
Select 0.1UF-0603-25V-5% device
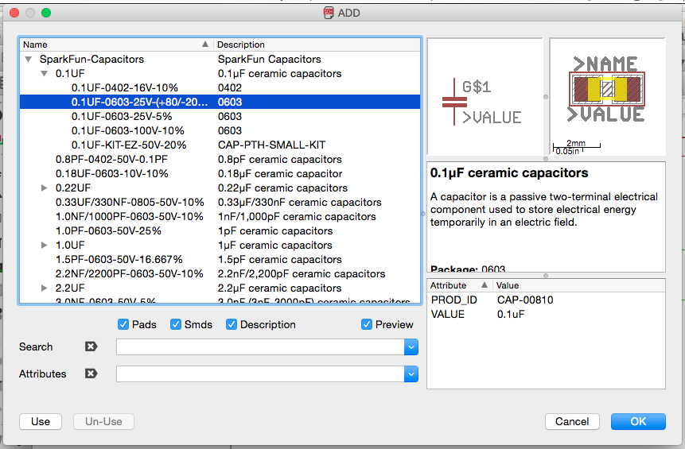point(122,117)
